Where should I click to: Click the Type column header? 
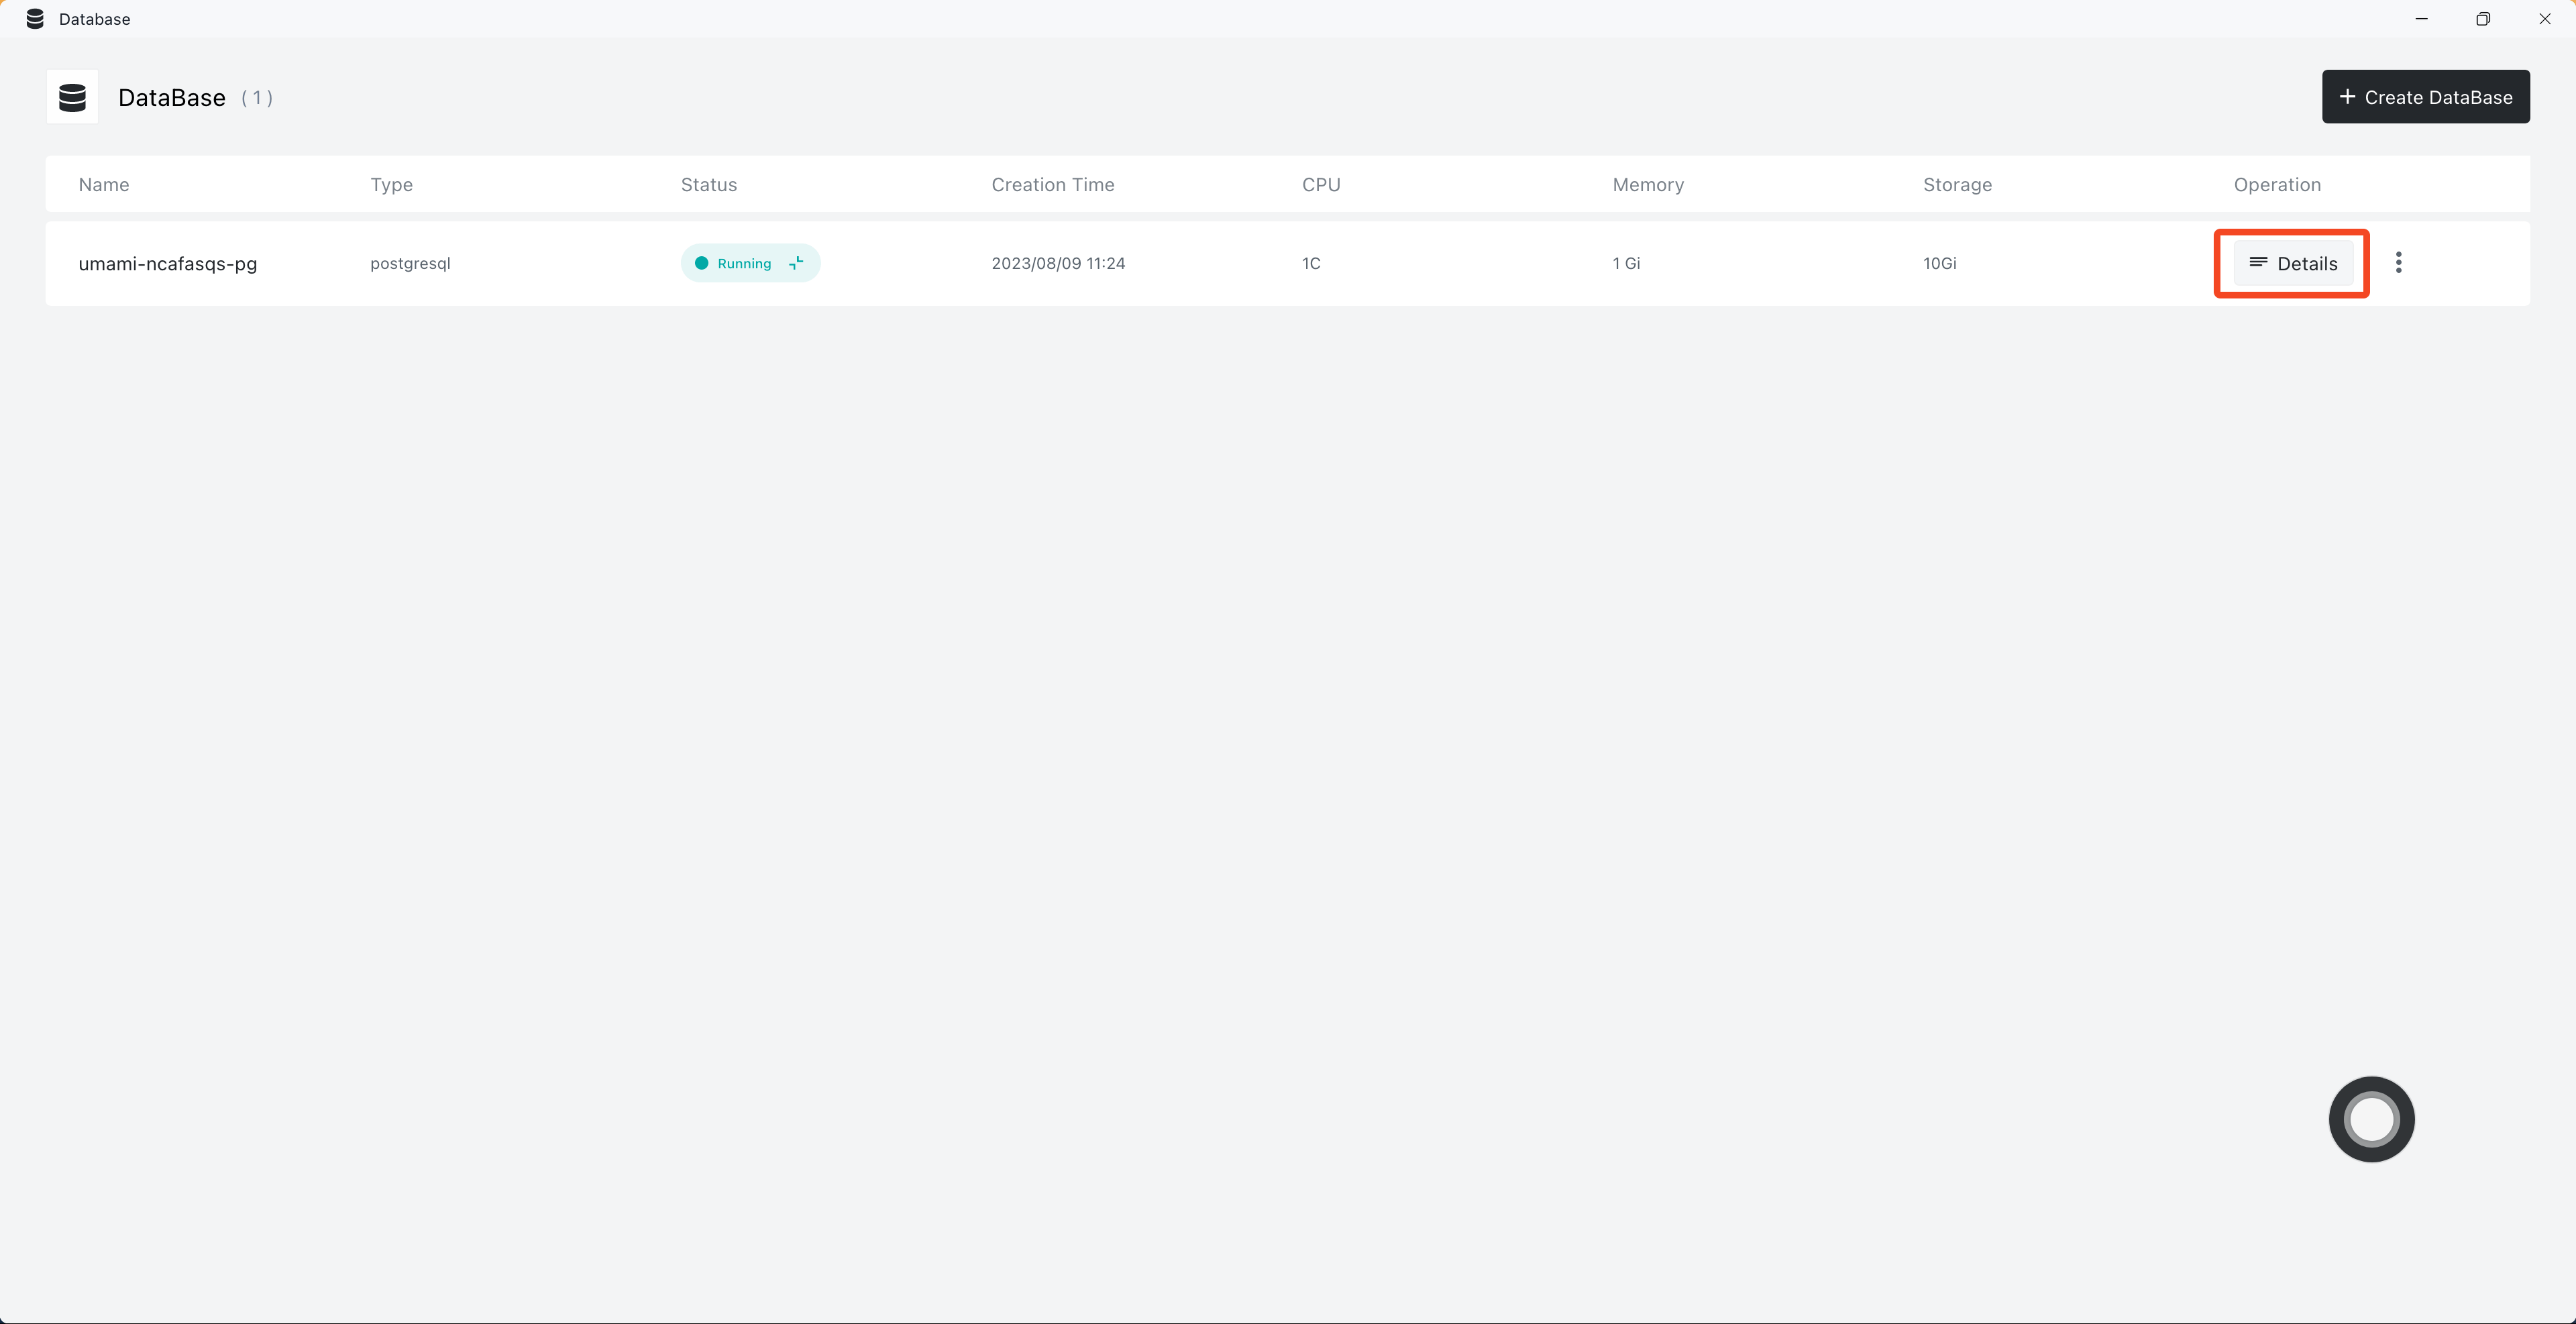point(391,185)
